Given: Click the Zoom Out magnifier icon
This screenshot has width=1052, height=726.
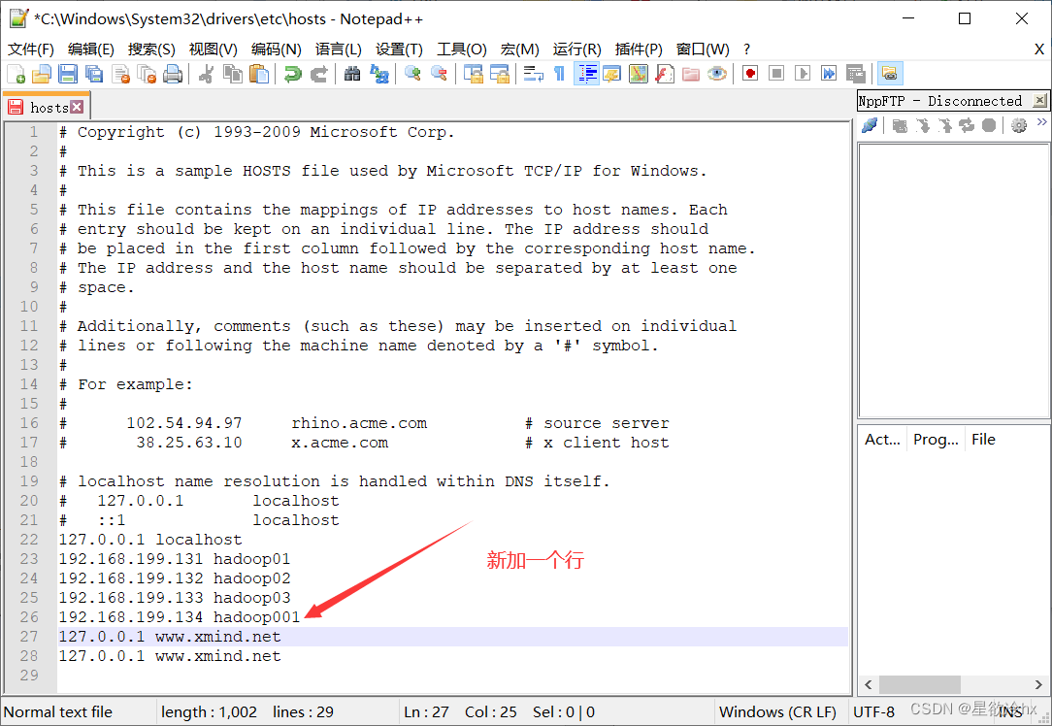Looking at the screenshot, I should tap(439, 74).
